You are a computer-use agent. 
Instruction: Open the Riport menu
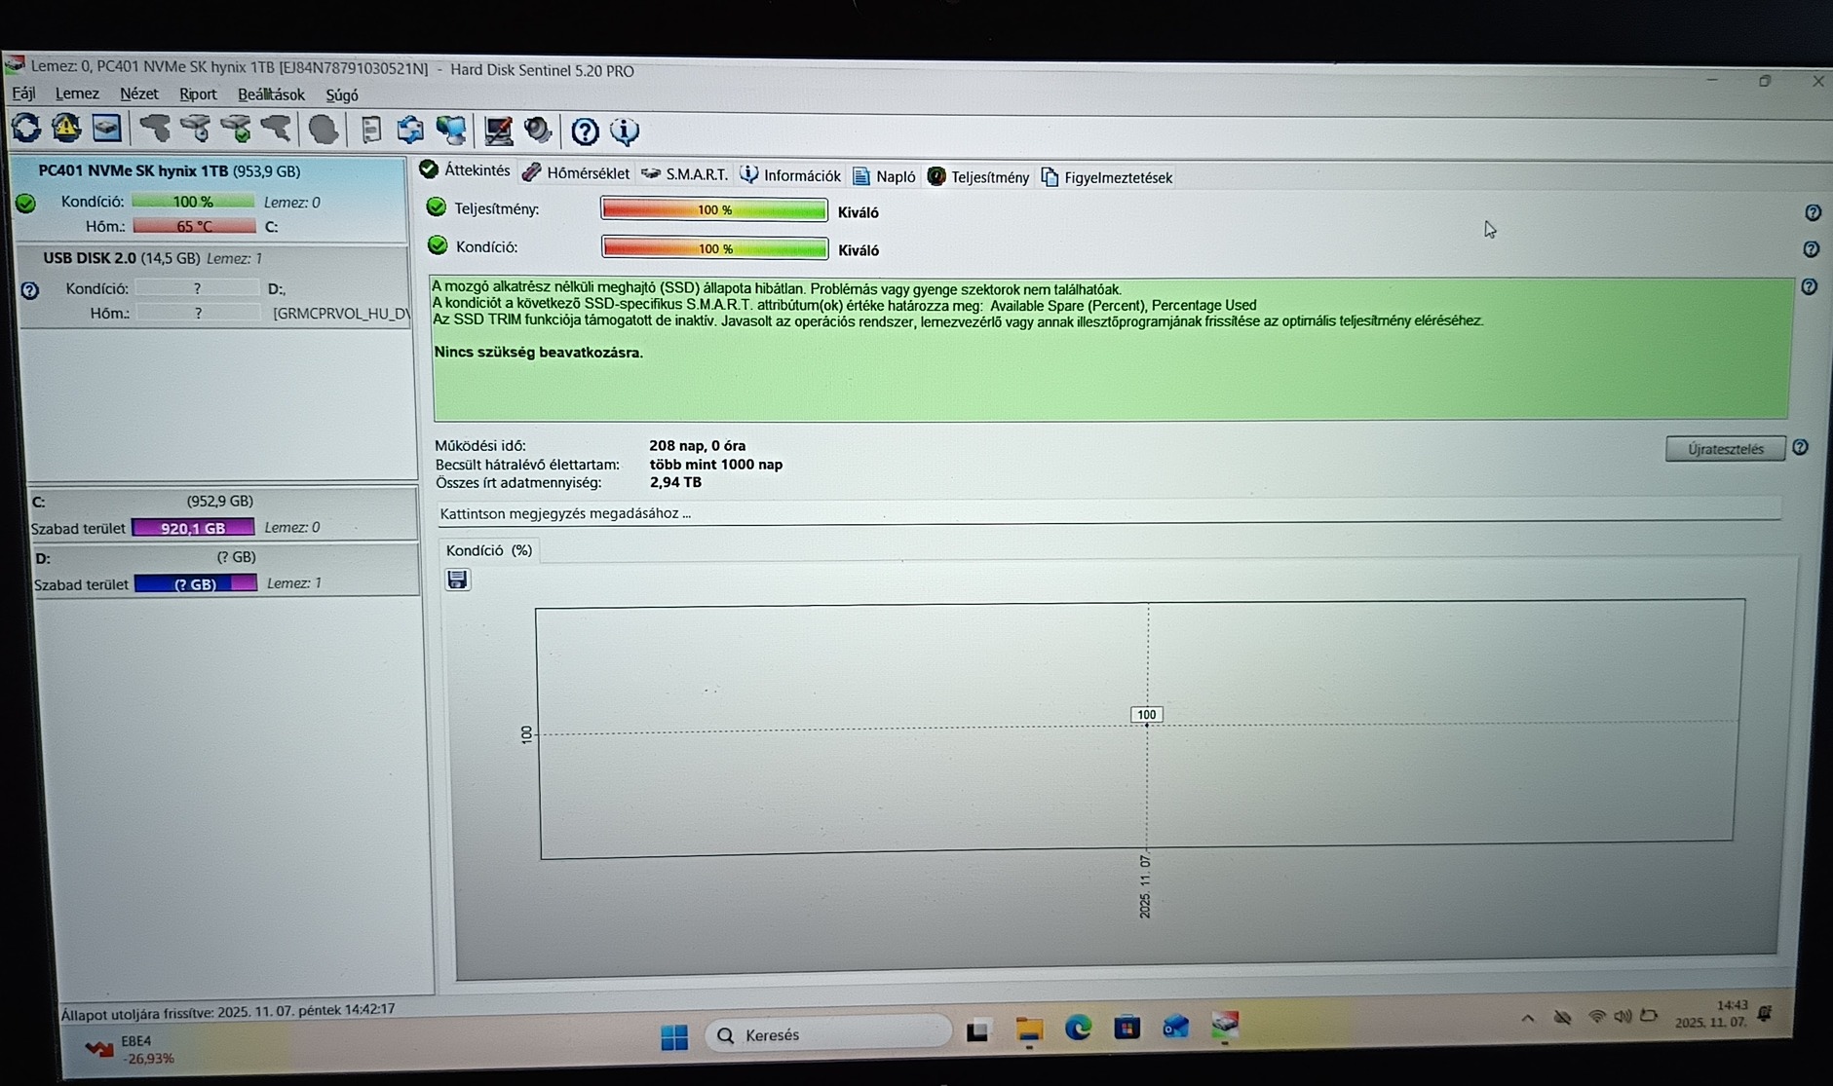click(x=198, y=94)
